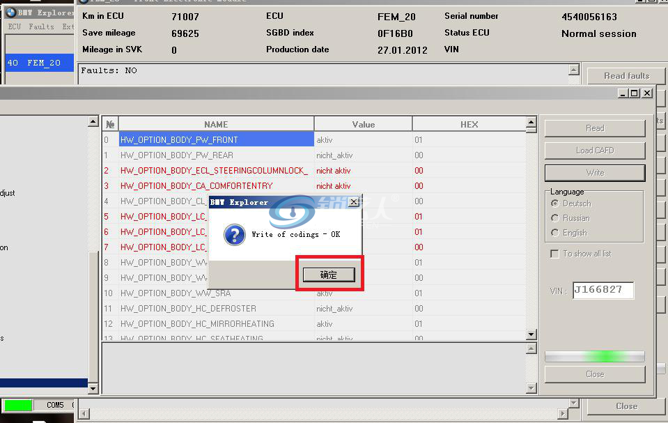
Task: Click the SGBD index value 0F16B0
Action: tap(395, 33)
